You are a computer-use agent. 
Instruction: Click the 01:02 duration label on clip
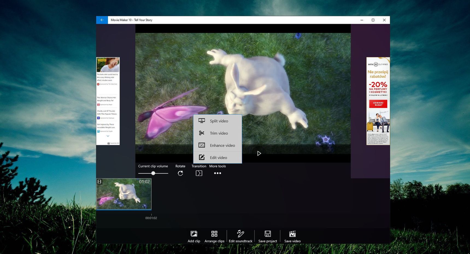[x=144, y=182]
